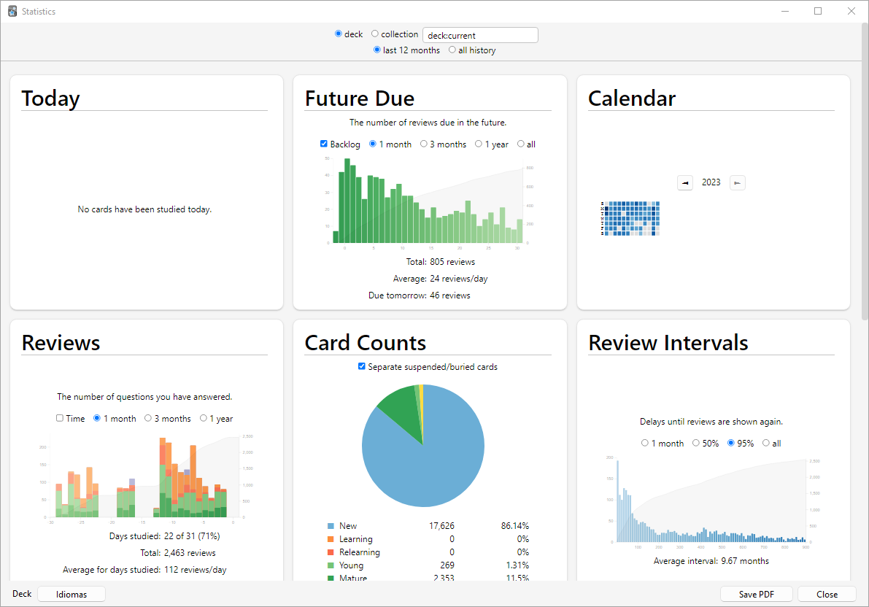
Task: Select 1 year range in Reviews
Action: 202,418
